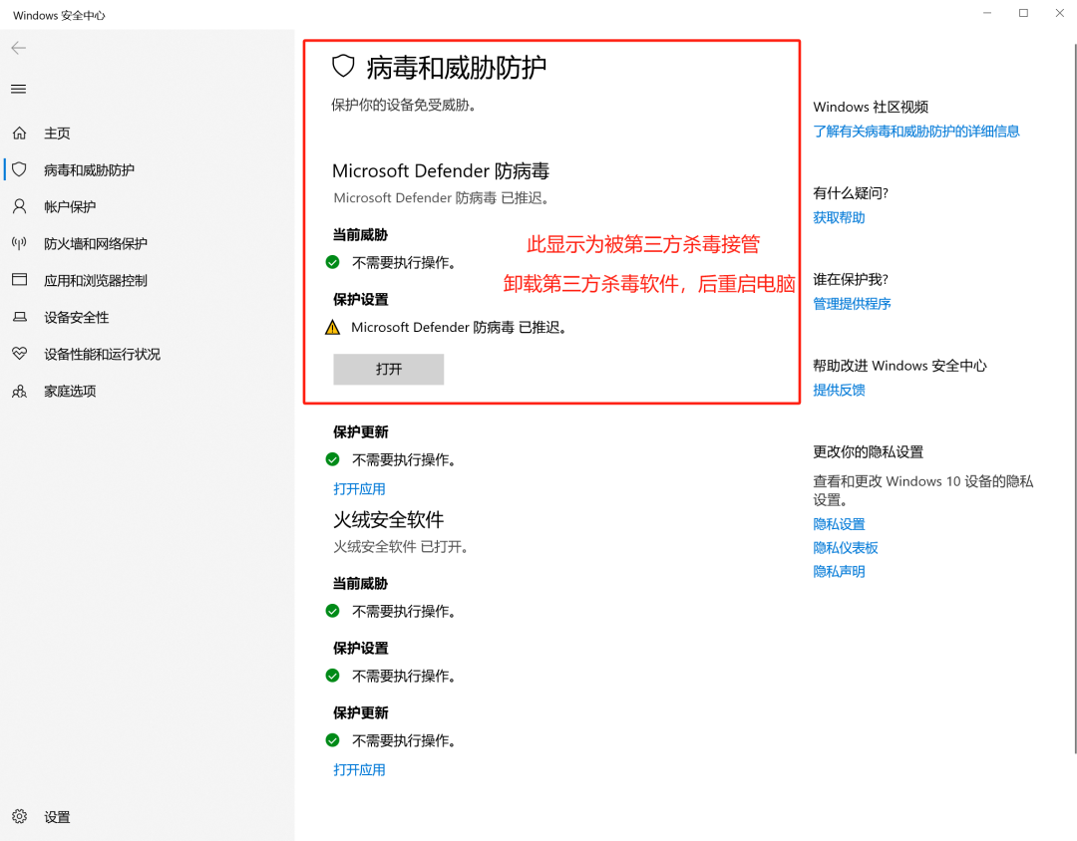This screenshot has height=841, width=1077.
Task: Click 保护你的设备免受威胁 subtitle
Action: (x=404, y=105)
